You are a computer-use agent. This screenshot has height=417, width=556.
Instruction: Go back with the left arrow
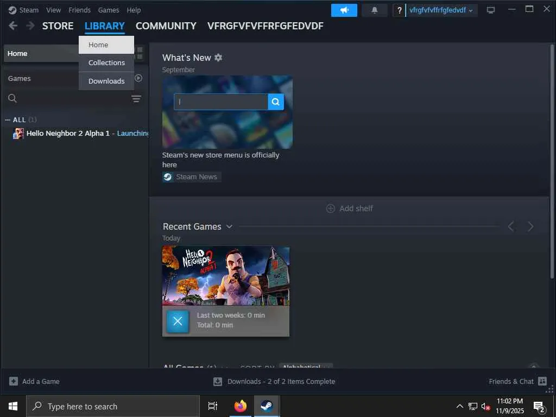click(13, 26)
